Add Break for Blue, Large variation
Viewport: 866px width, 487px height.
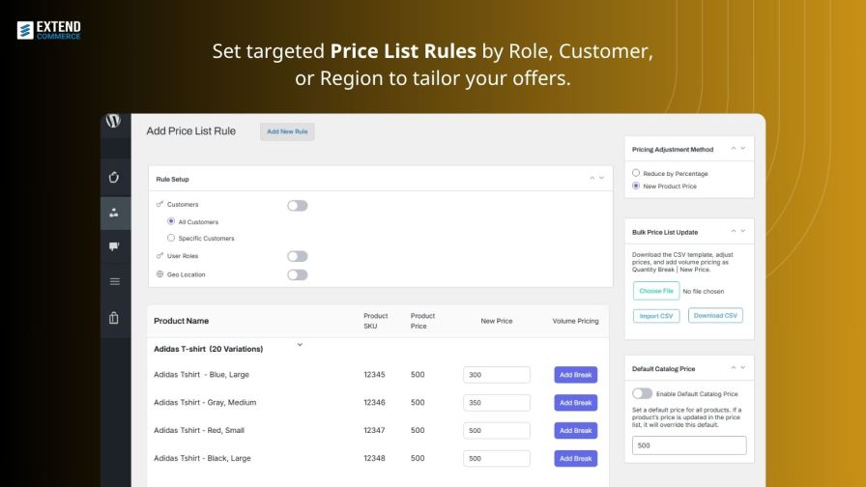click(x=575, y=374)
